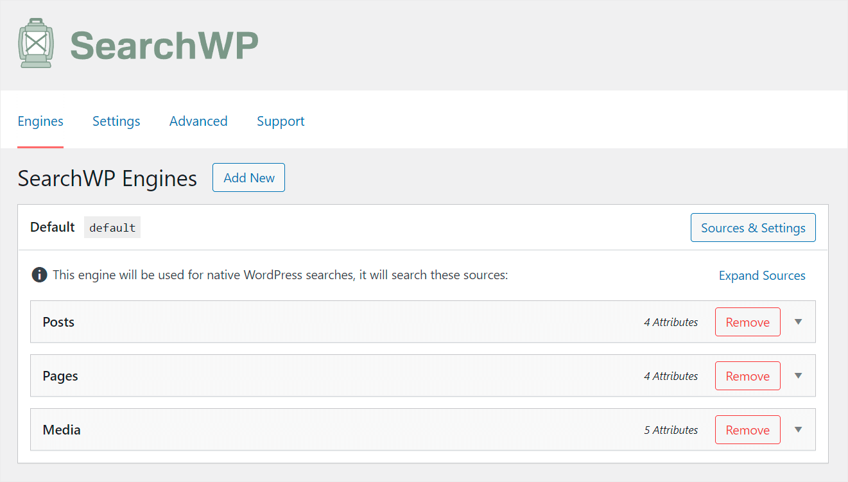The height and width of the screenshot is (482, 848).
Task: Click the "default" engine slug code label
Action: (112, 228)
